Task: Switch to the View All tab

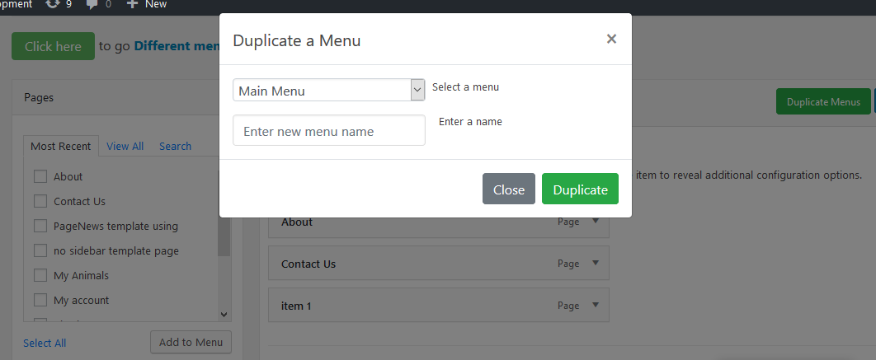Action: tap(125, 147)
